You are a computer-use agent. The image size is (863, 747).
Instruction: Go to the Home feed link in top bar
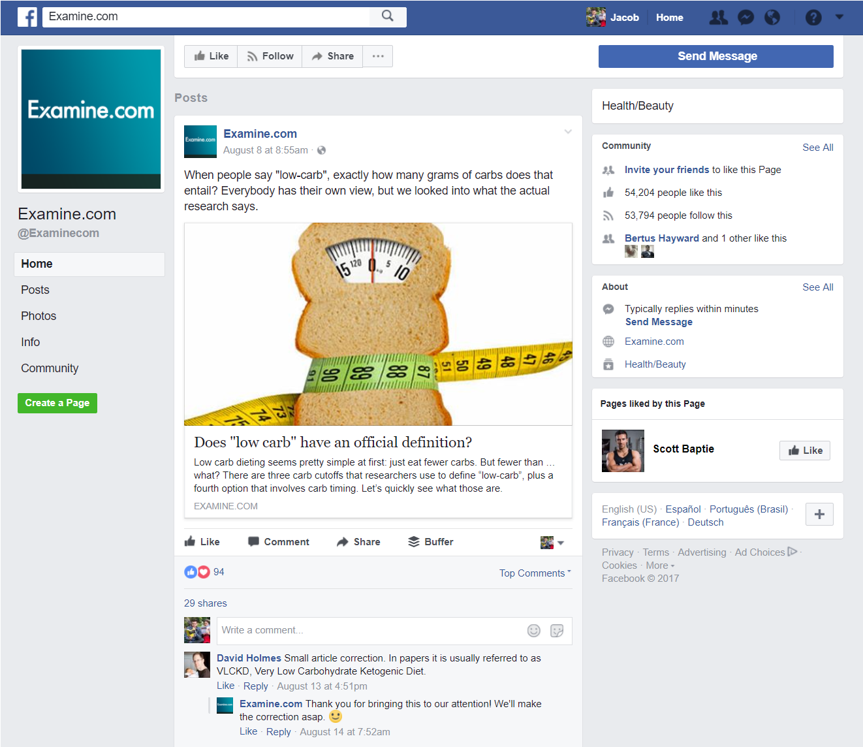pos(670,18)
